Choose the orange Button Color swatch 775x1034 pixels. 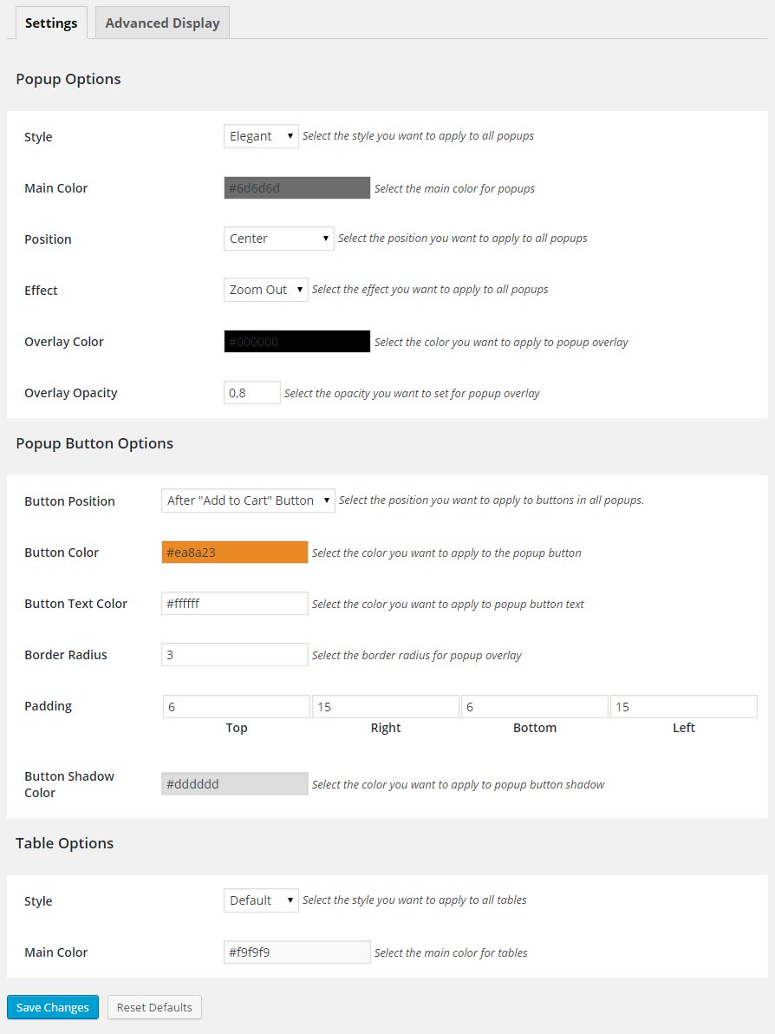point(234,553)
